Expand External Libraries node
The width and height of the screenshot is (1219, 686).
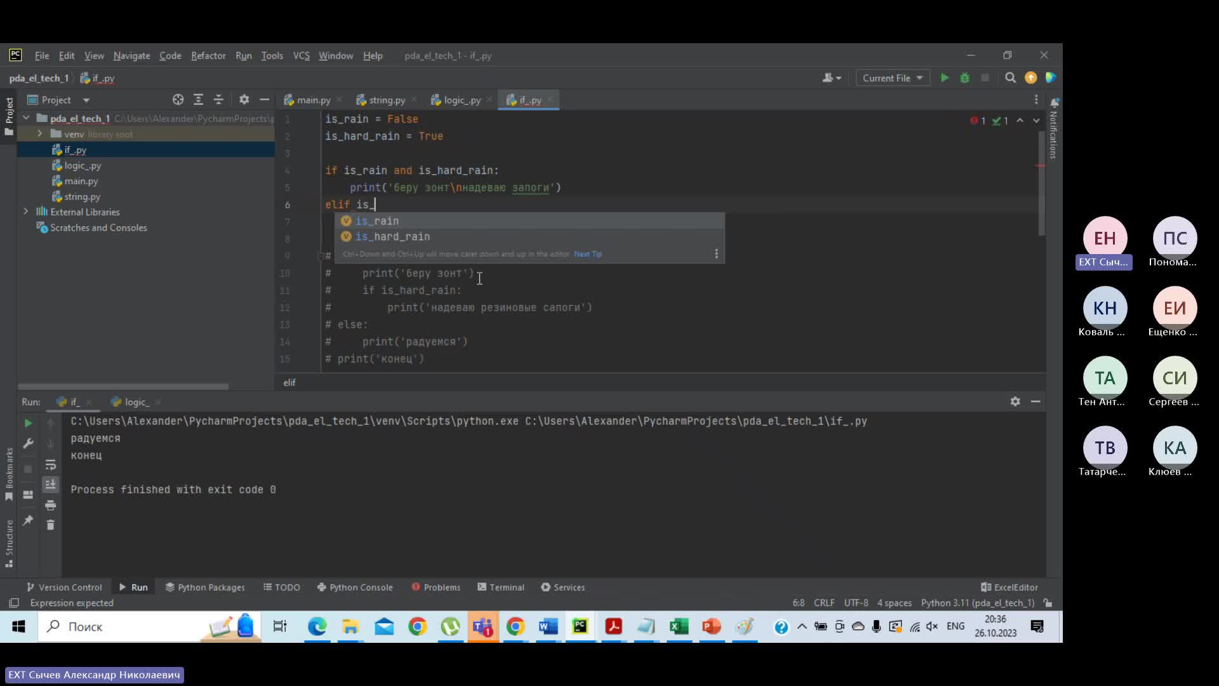(x=26, y=212)
